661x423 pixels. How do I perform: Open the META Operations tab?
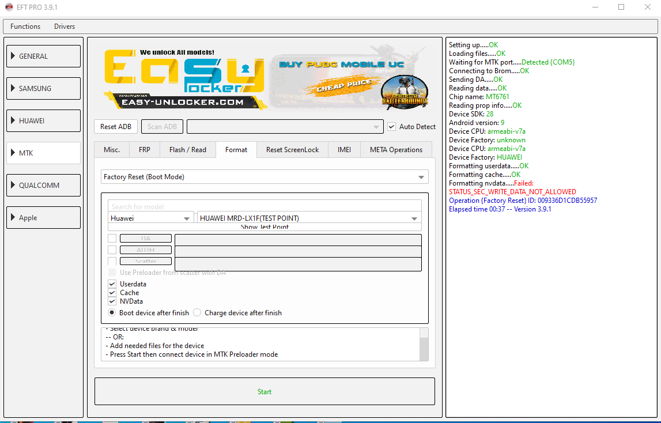coord(396,150)
